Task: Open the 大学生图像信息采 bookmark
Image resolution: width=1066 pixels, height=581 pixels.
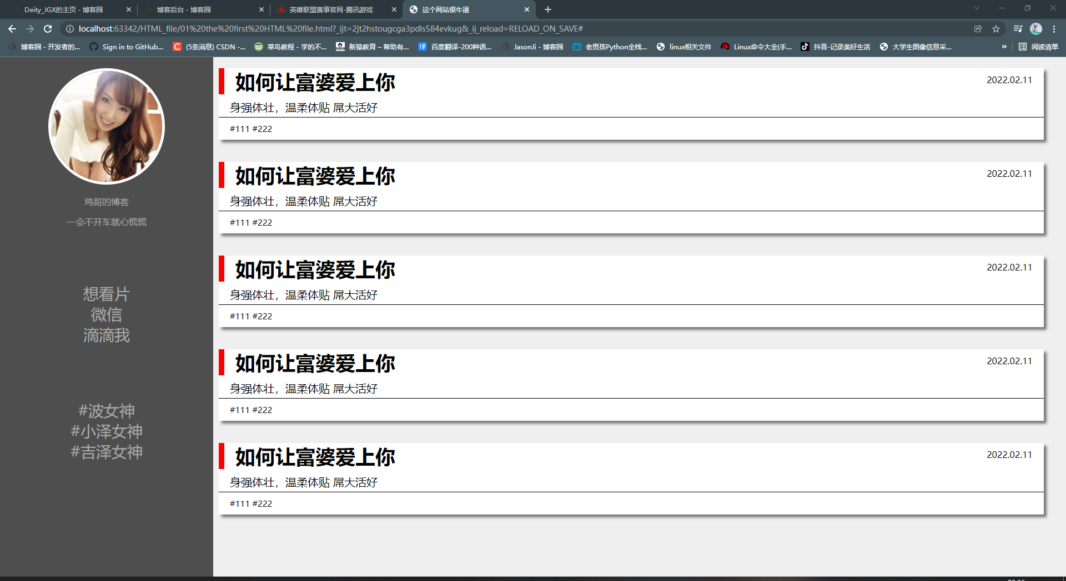Action: (x=916, y=47)
